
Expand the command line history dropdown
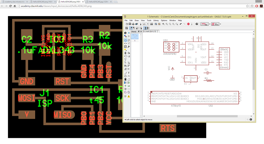(x=253, y=31)
